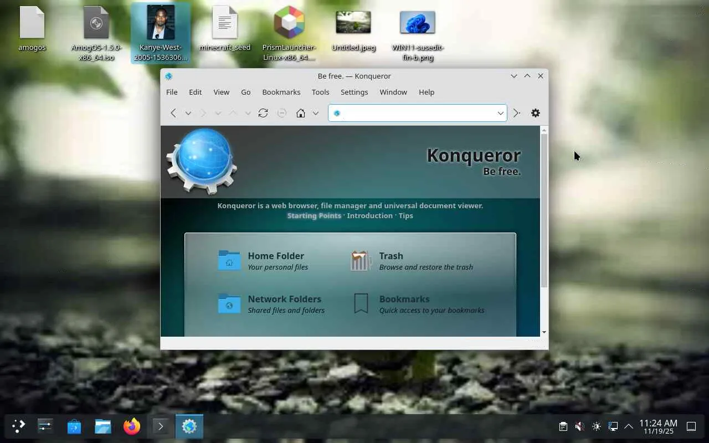This screenshot has width=709, height=443.
Task: Open the Bookmarks menu in the menu bar
Action: 281,92
